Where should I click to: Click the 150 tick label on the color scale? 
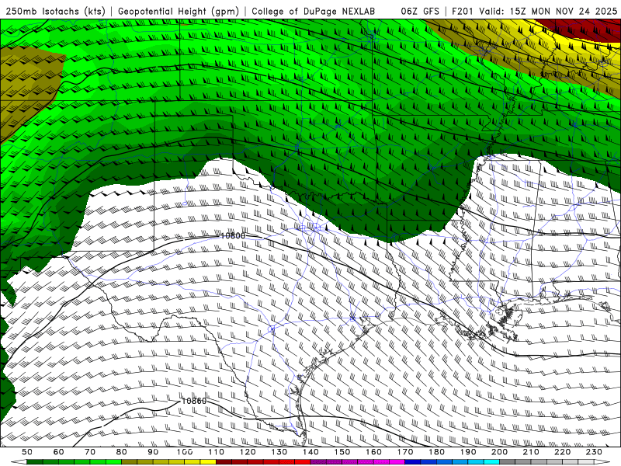click(342, 452)
